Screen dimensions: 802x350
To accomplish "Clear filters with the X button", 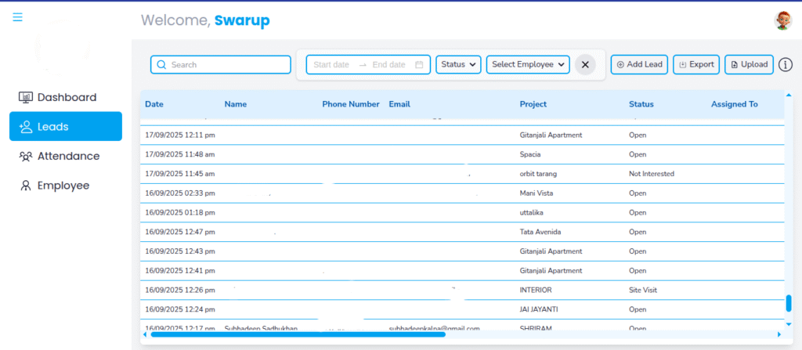I will click(x=585, y=65).
